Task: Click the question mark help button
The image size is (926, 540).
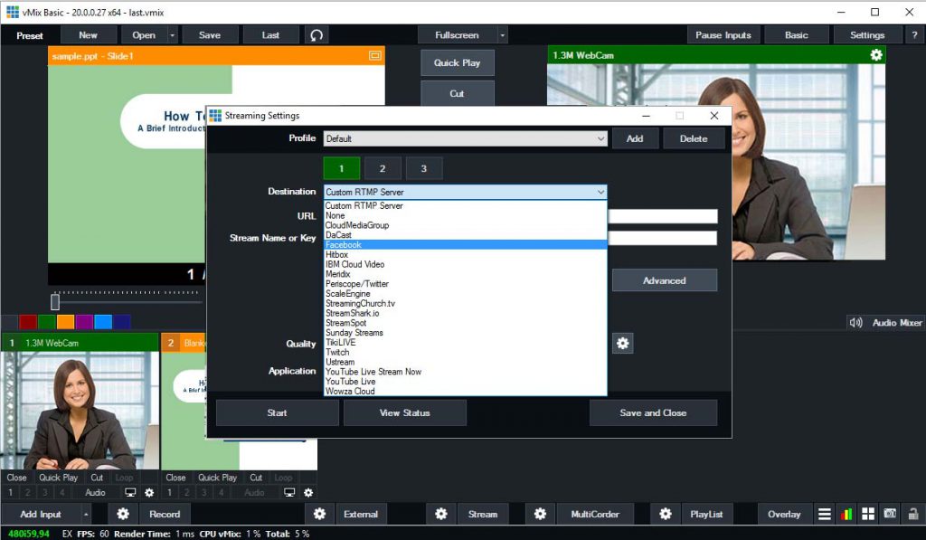Action: point(914,35)
